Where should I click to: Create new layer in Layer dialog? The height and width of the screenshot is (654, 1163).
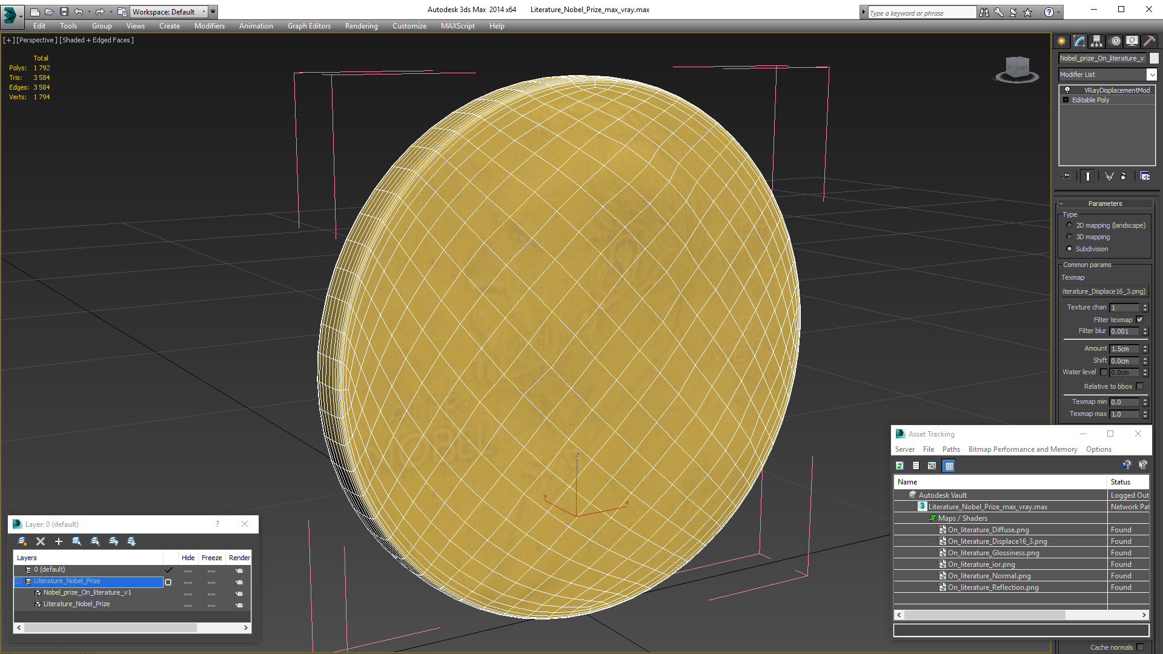click(x=22, y=541)
